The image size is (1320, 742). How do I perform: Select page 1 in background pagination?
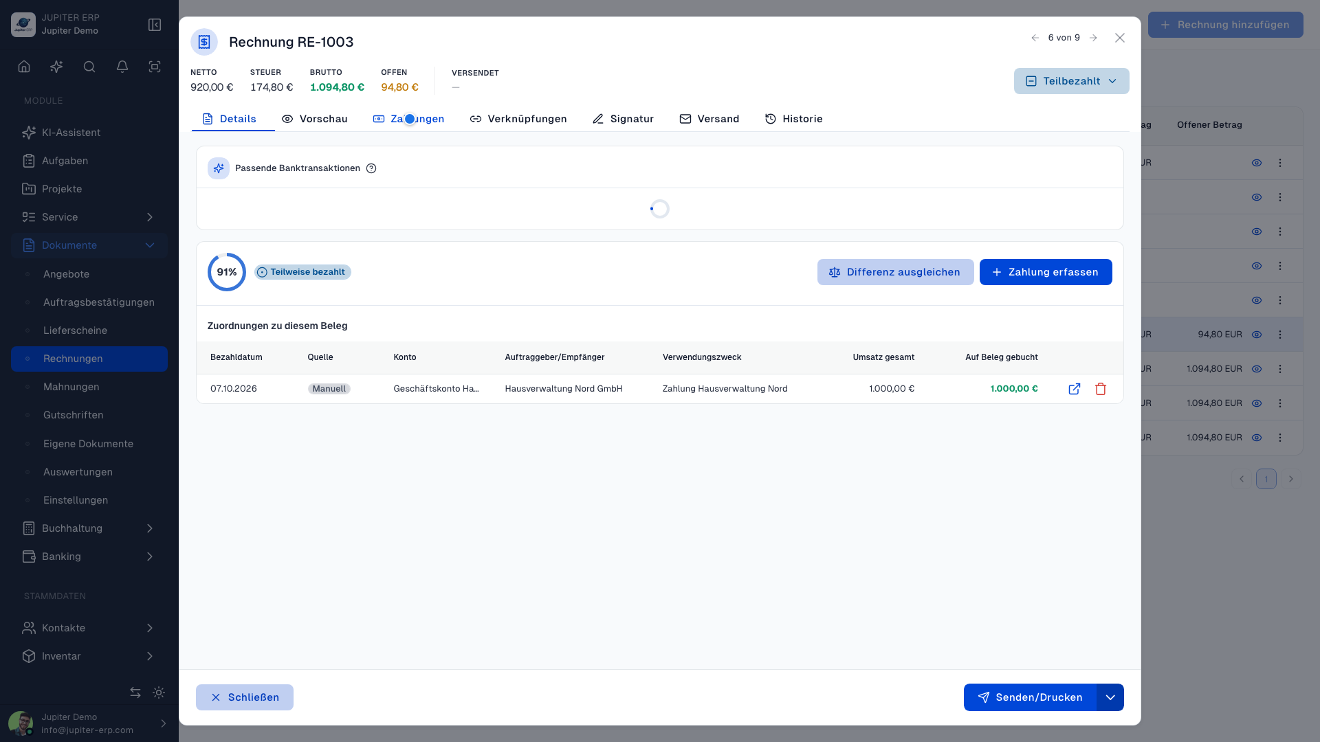(x=1266, y=479)
